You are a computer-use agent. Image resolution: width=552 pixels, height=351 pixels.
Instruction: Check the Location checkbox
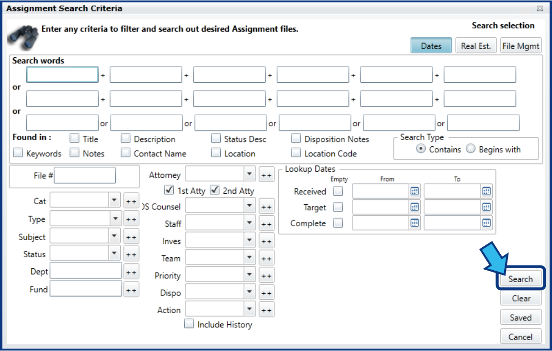[216, 153]
